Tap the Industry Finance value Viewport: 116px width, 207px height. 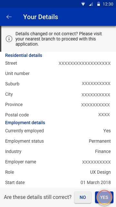[x=103, y=151]
